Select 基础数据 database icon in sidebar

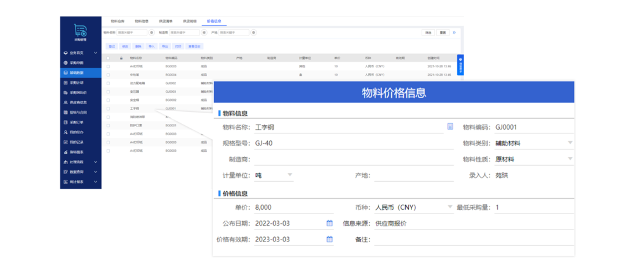[x=65, y=73]
